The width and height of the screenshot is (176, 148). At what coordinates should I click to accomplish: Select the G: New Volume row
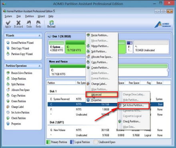105,130
